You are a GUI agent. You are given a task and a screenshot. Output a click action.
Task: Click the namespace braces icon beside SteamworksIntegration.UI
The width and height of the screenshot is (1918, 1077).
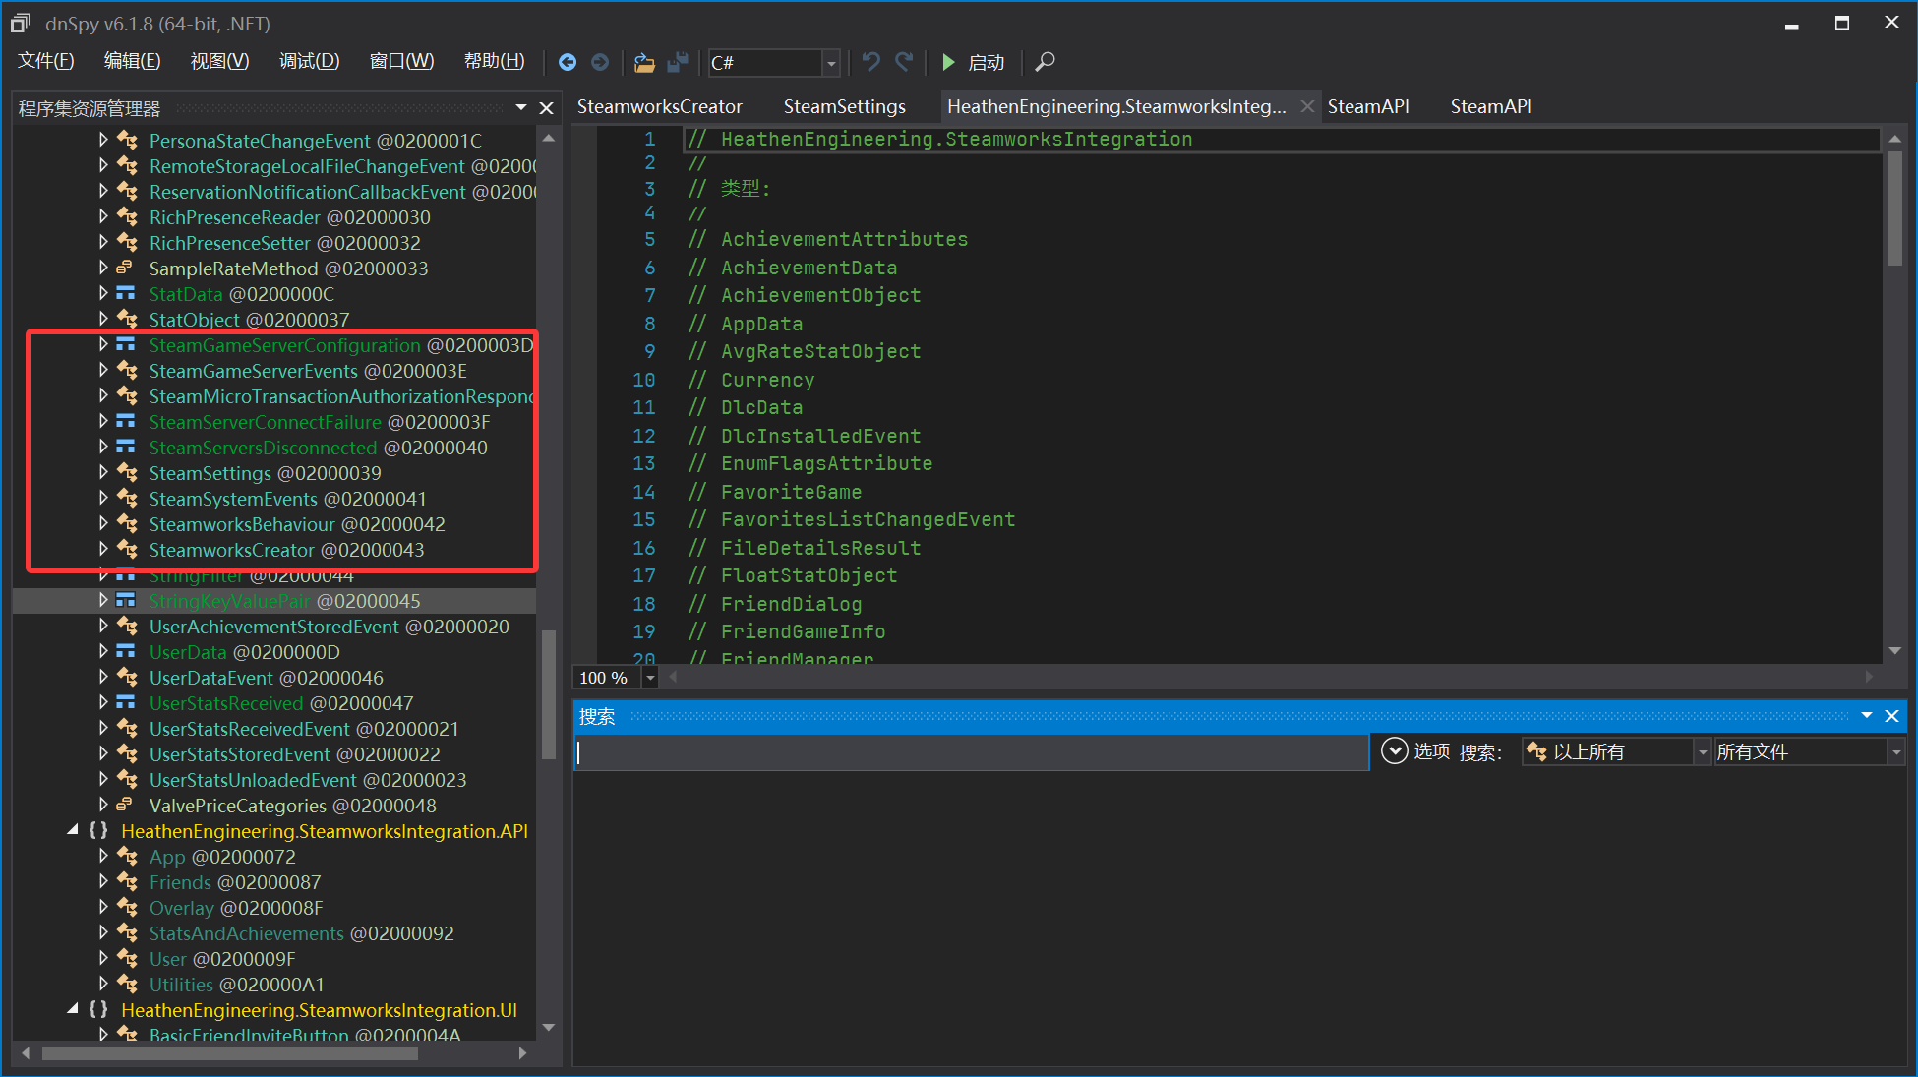(x=98, y=1010)
